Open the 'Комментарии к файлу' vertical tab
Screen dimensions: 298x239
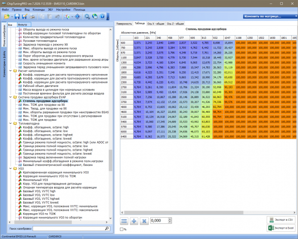click(x=4, y=64)
